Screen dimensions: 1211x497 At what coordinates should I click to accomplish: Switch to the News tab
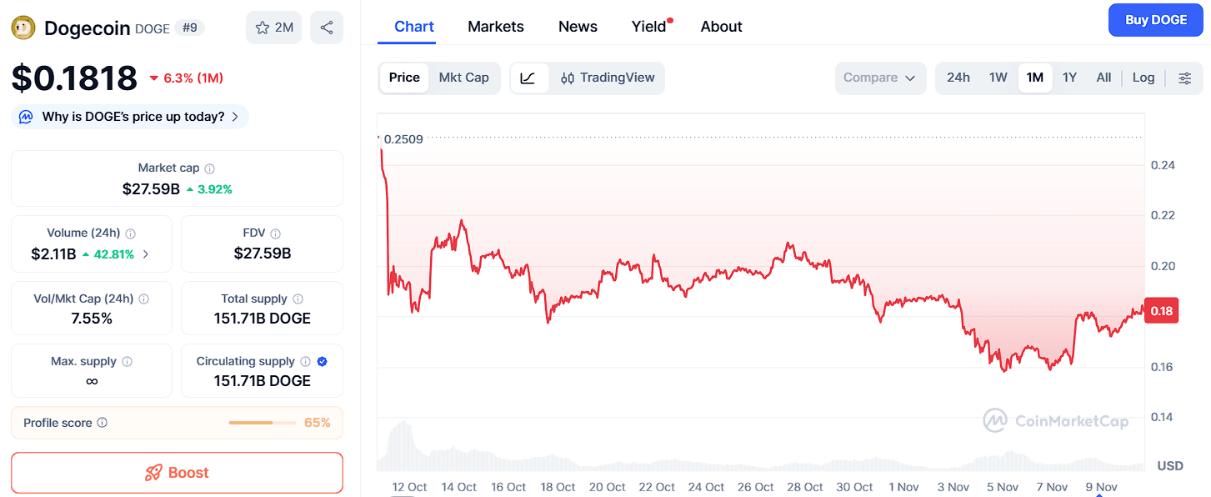(578, 27)
